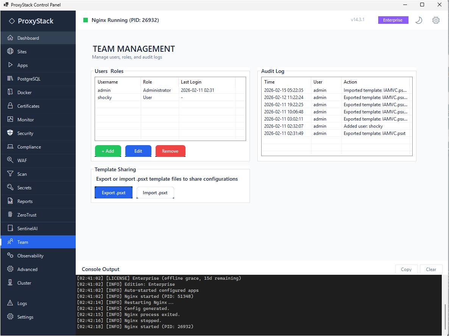Click the purple Enterprise badge
The image size is (449, 336).
pos(393,20)
